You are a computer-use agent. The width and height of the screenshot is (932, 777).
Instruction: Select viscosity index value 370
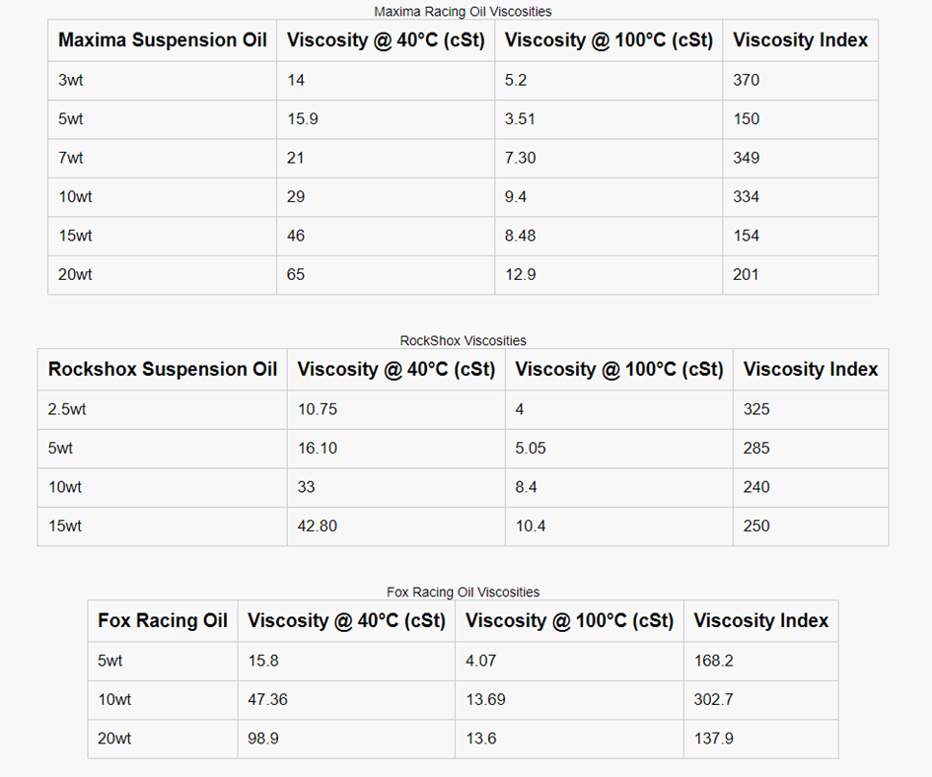747,80
